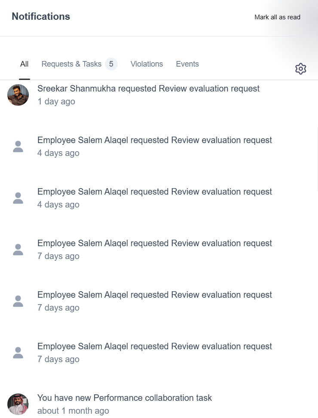Open notification settings via gear icon

click(x=301, y=69)
